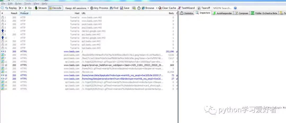Select the /favicon.ico URL row

click(x=87, y=72)
